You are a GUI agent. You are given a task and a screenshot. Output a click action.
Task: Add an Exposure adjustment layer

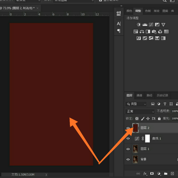pos(157,24)
